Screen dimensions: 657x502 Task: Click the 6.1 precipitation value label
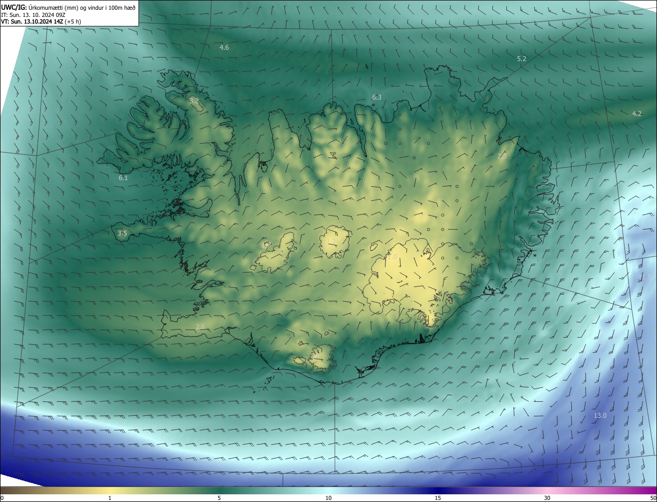pyautogui.click(x=123, y=178)
